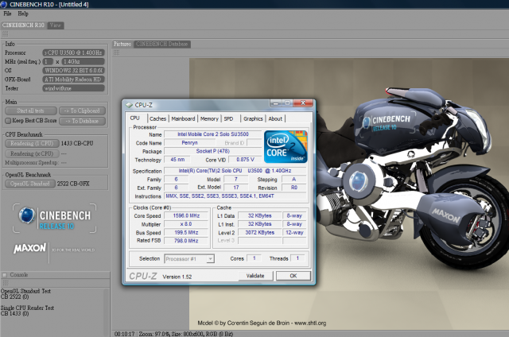The image size is (509, 337).
Task: Click the status bar zoom info
Action: coord(185,334)
